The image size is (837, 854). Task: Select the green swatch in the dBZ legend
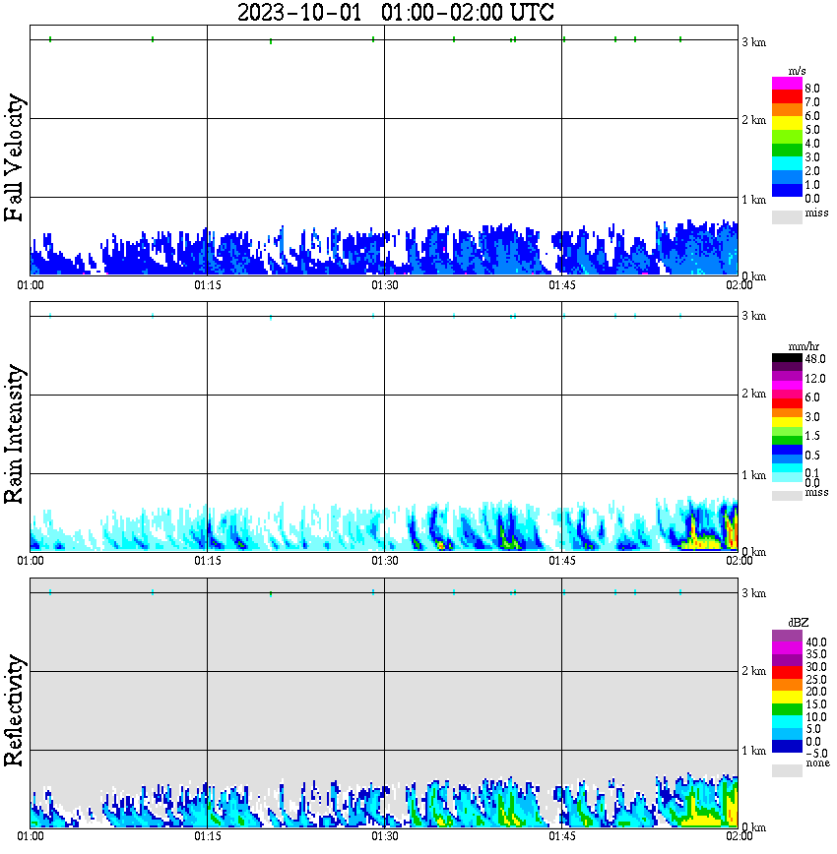[x=787, y=708]
